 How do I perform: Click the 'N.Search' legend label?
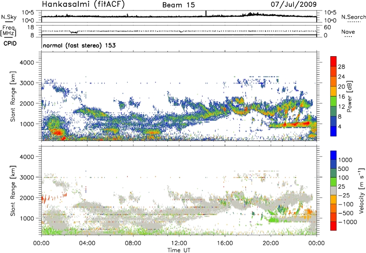(353, 17)
